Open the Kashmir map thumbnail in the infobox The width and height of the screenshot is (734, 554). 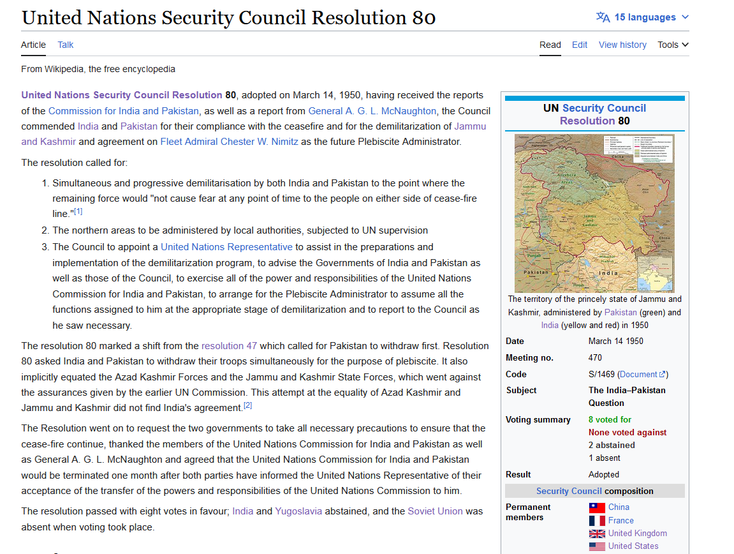(x=594, y=213)
